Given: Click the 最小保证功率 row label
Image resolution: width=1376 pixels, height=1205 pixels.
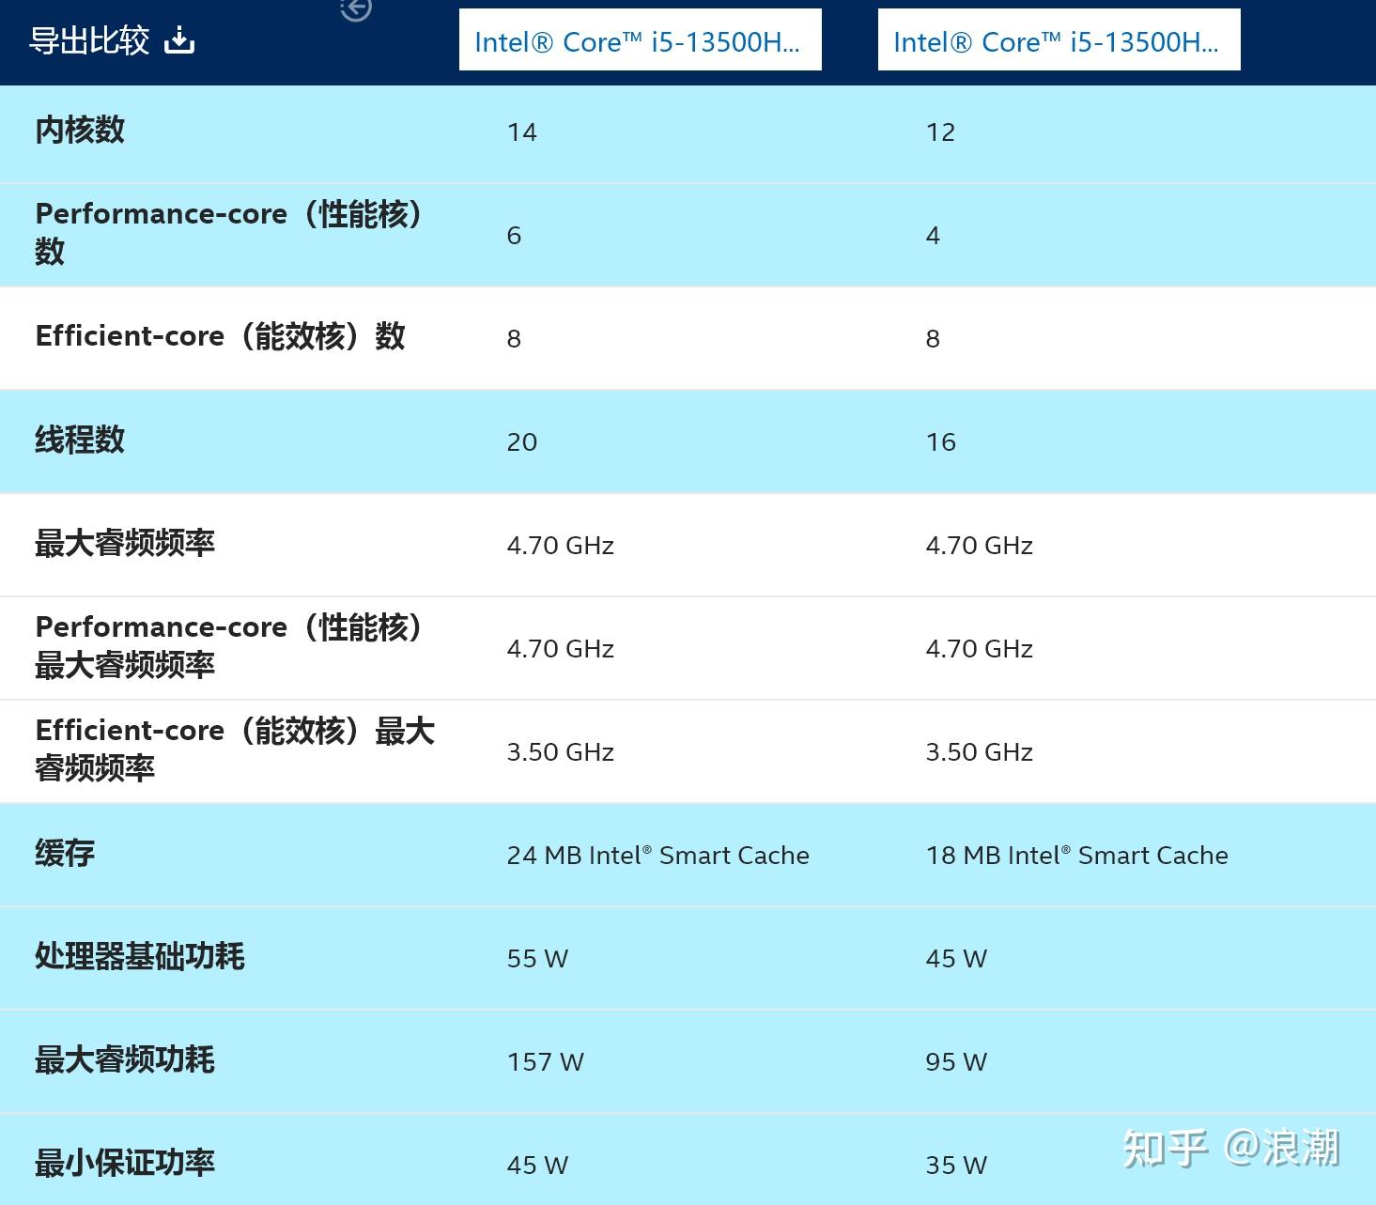Looking at the screenshot, I should 124,1164.
